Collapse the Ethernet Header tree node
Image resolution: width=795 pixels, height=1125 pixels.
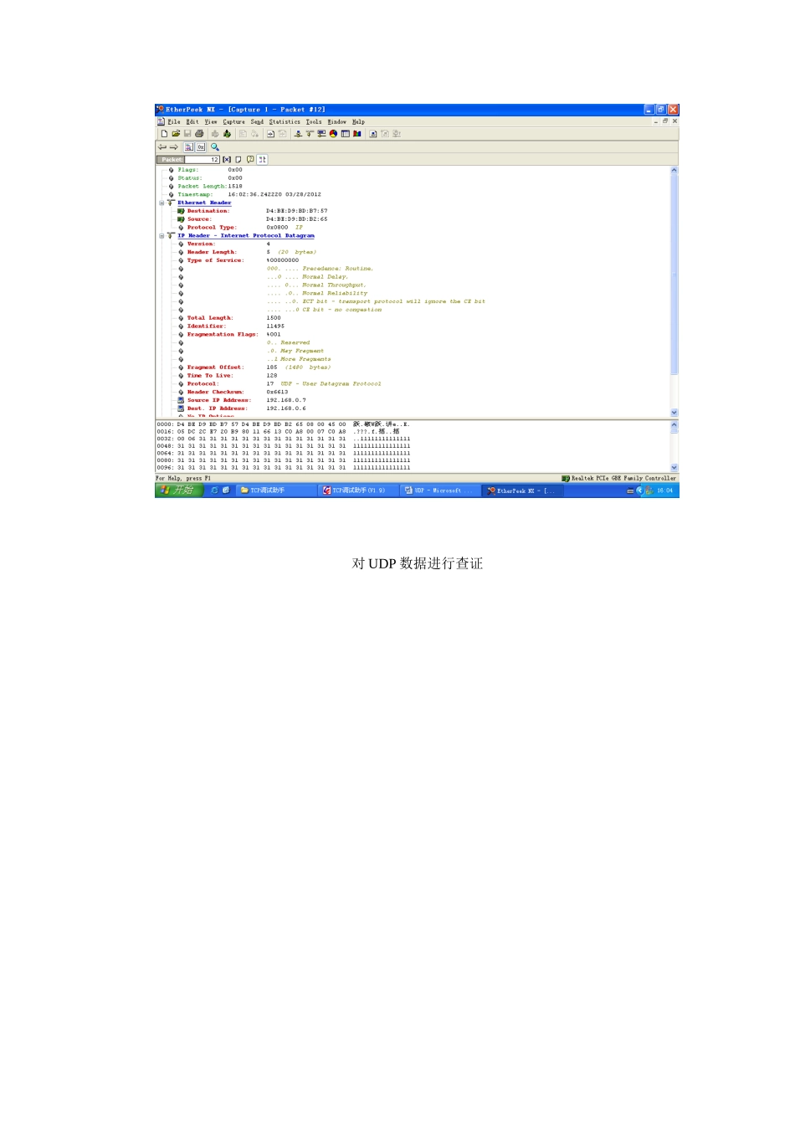tap(162, 203)
